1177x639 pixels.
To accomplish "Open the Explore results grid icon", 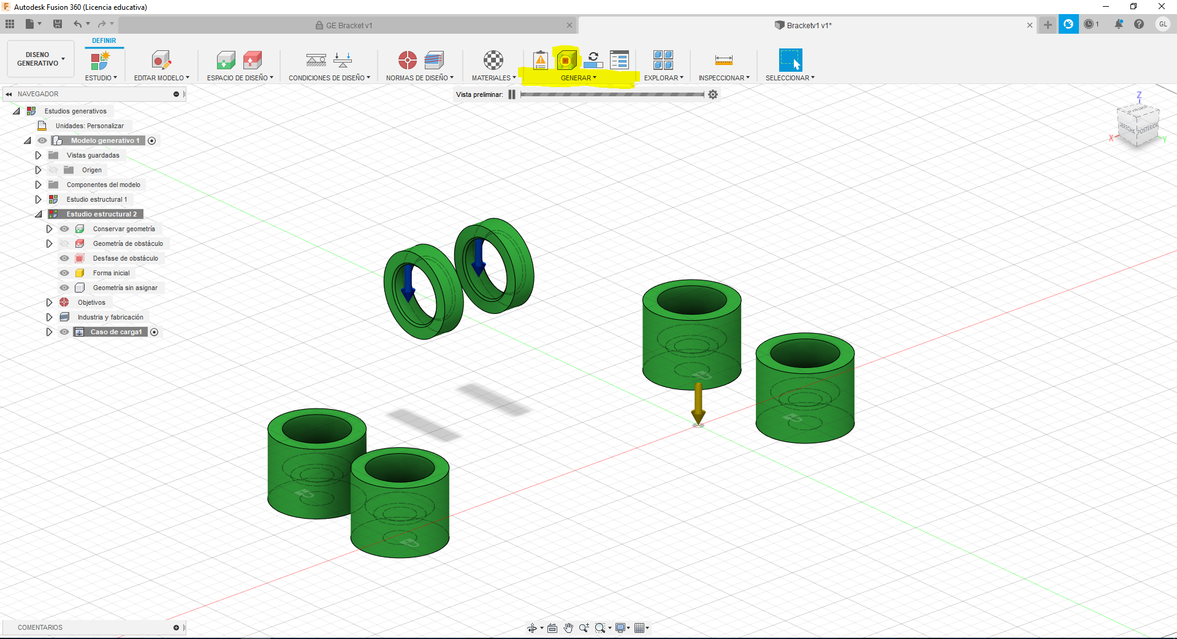I will [x=663, y=60].
